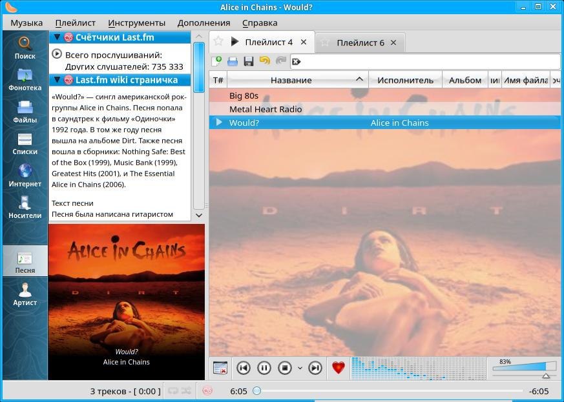Toggle Last.fm scrobbling in status bar

[207, 390]
